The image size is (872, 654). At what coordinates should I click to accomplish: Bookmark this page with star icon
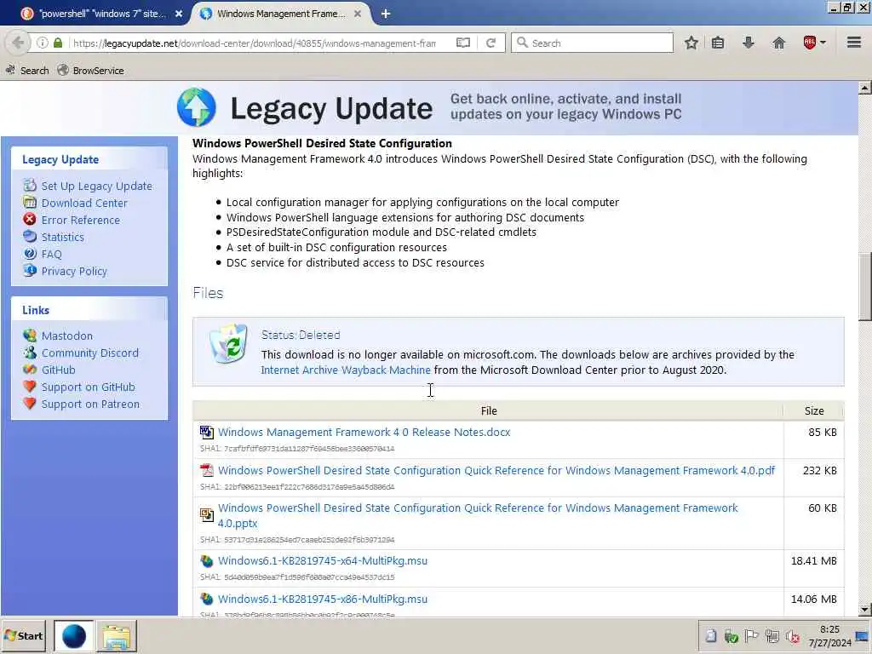[x=691, y=43]
